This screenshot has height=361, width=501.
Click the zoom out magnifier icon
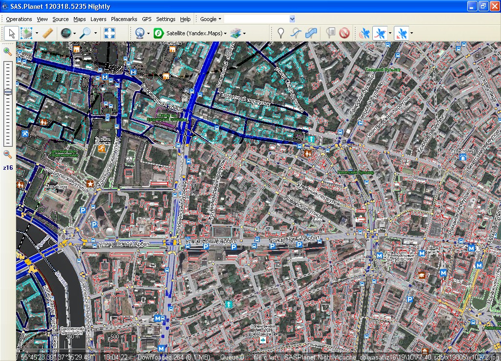(7, 154)
